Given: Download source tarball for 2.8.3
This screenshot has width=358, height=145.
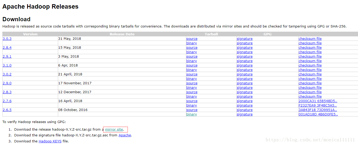Looking at the screenshot, I should point(192,92).
